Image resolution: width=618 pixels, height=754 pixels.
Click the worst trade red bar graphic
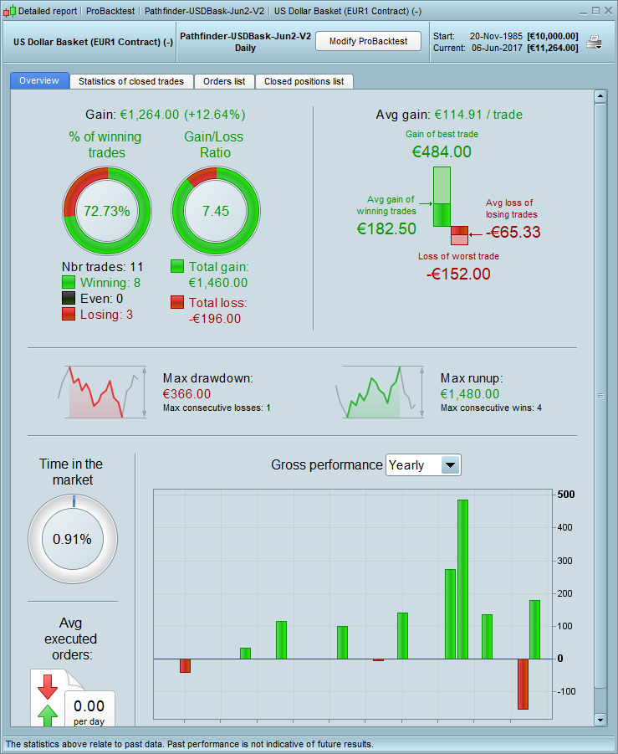pos(459,236)
